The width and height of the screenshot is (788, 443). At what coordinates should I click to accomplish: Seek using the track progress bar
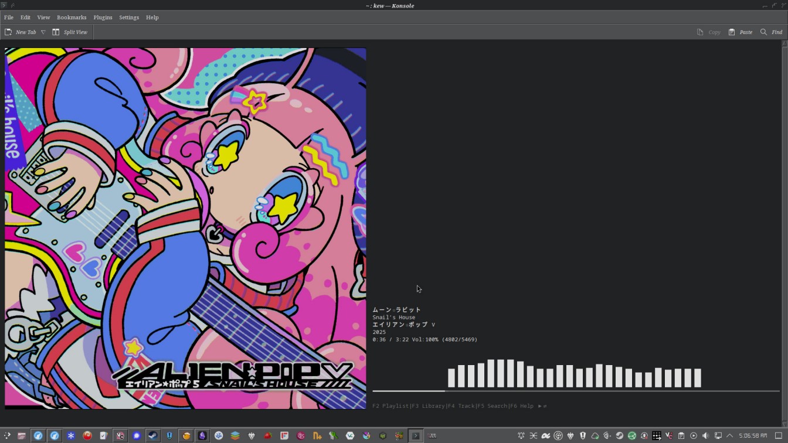(x=576, y=391)
